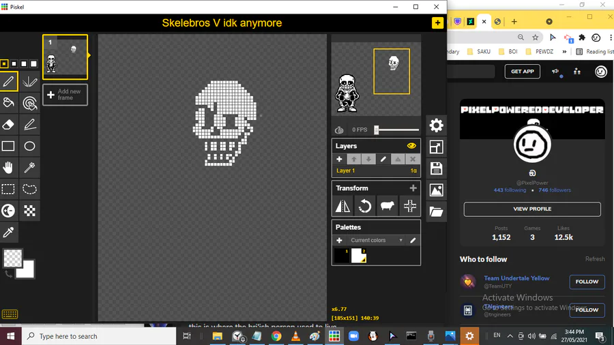Expand bookmarks overflow chevron in Chrome
The image size is (614, 345).
564,52
